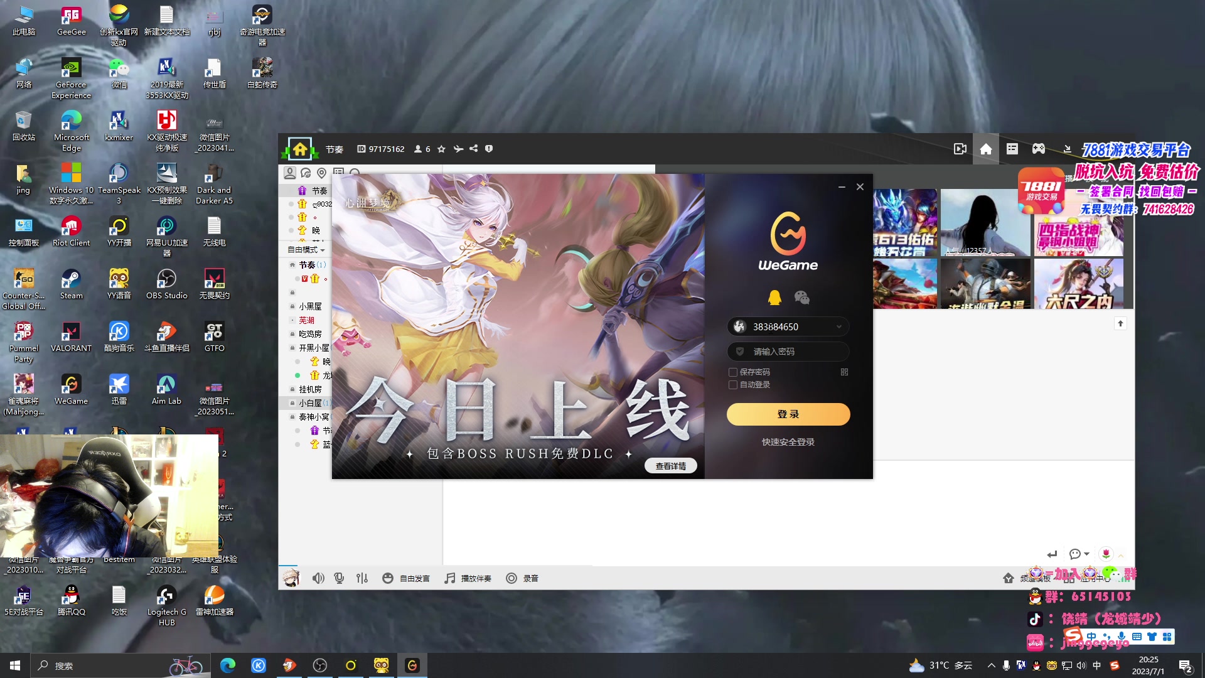Open the gamepad icon in YY header
The width and height of the screenshot is (1205, 678).
[x=1039, y=149]
